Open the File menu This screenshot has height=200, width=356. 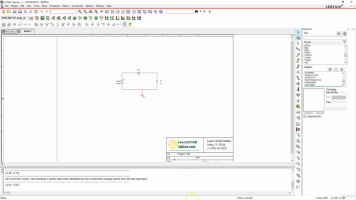click(x=7, y=6)
